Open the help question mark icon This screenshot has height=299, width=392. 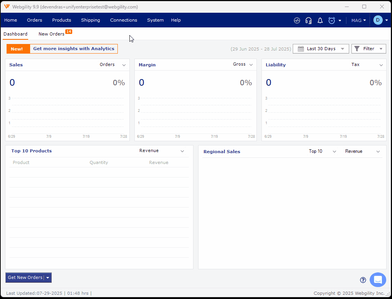(362, 280)
